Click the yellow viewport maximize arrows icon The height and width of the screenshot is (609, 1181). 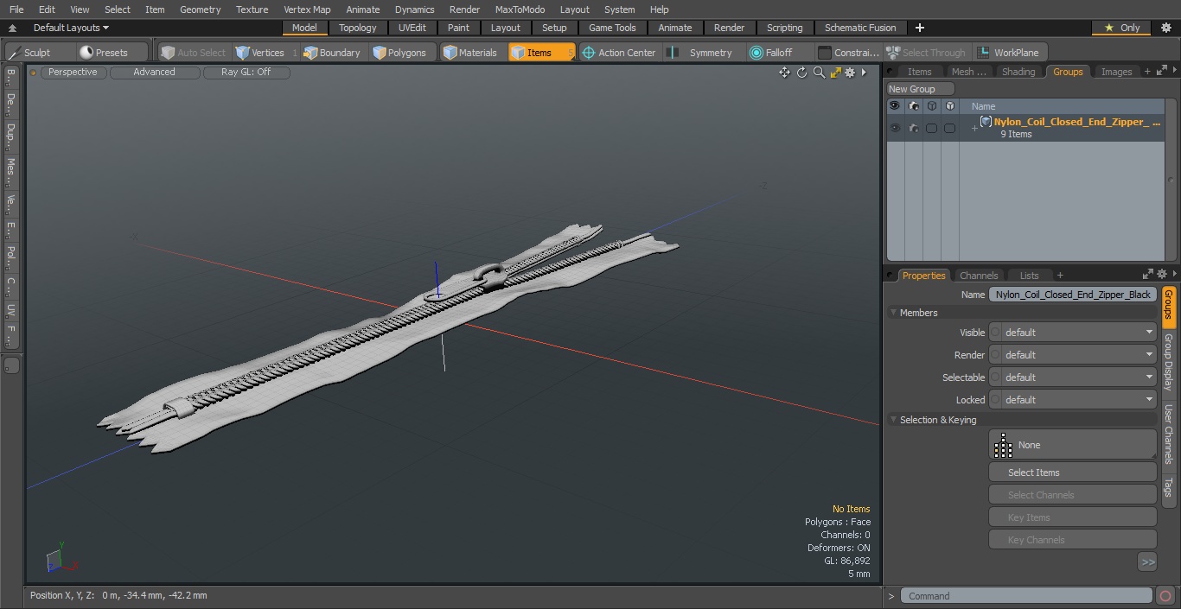(x=835, y=73)
